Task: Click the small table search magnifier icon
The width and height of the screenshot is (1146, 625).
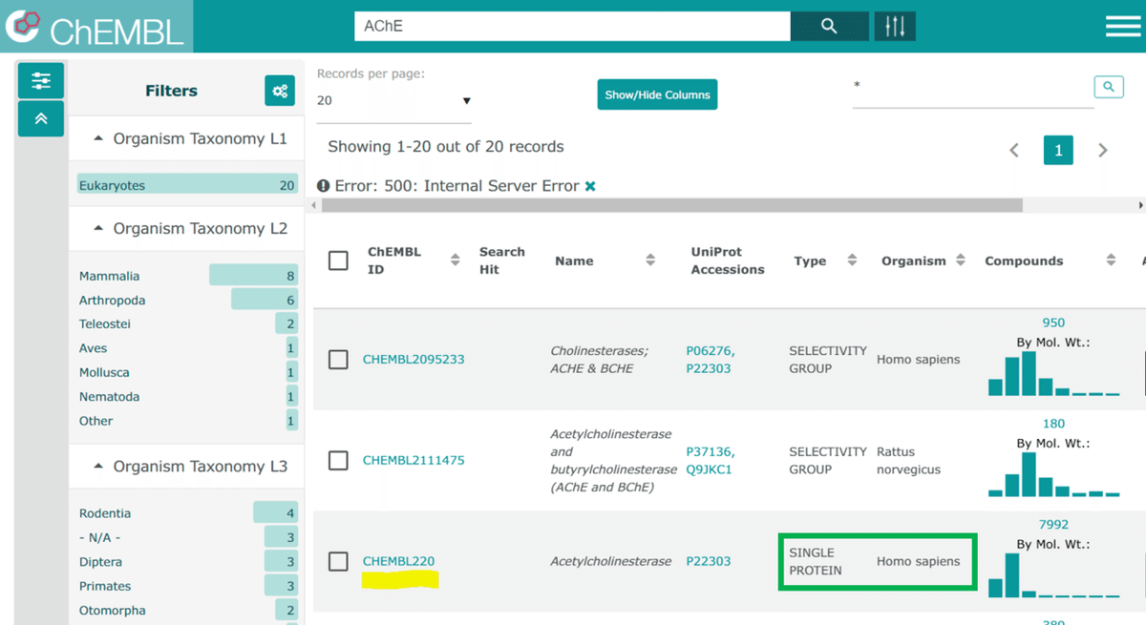Action: click(1108, 87)
